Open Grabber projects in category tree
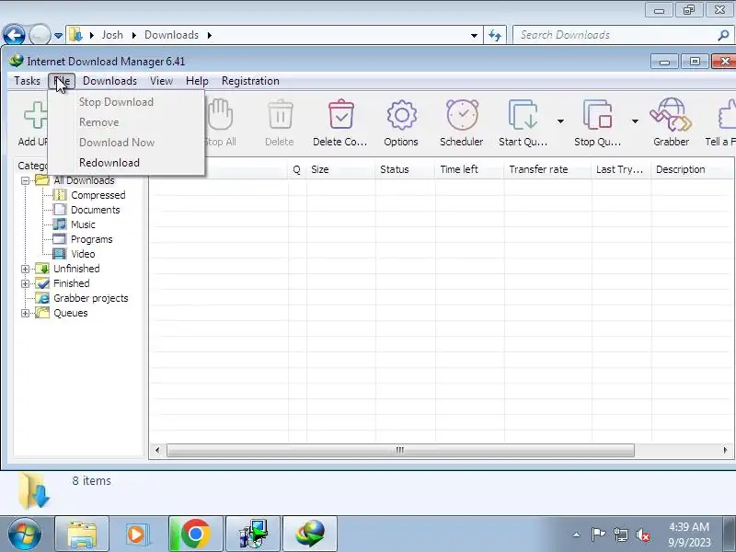 (x=90, y=298)
